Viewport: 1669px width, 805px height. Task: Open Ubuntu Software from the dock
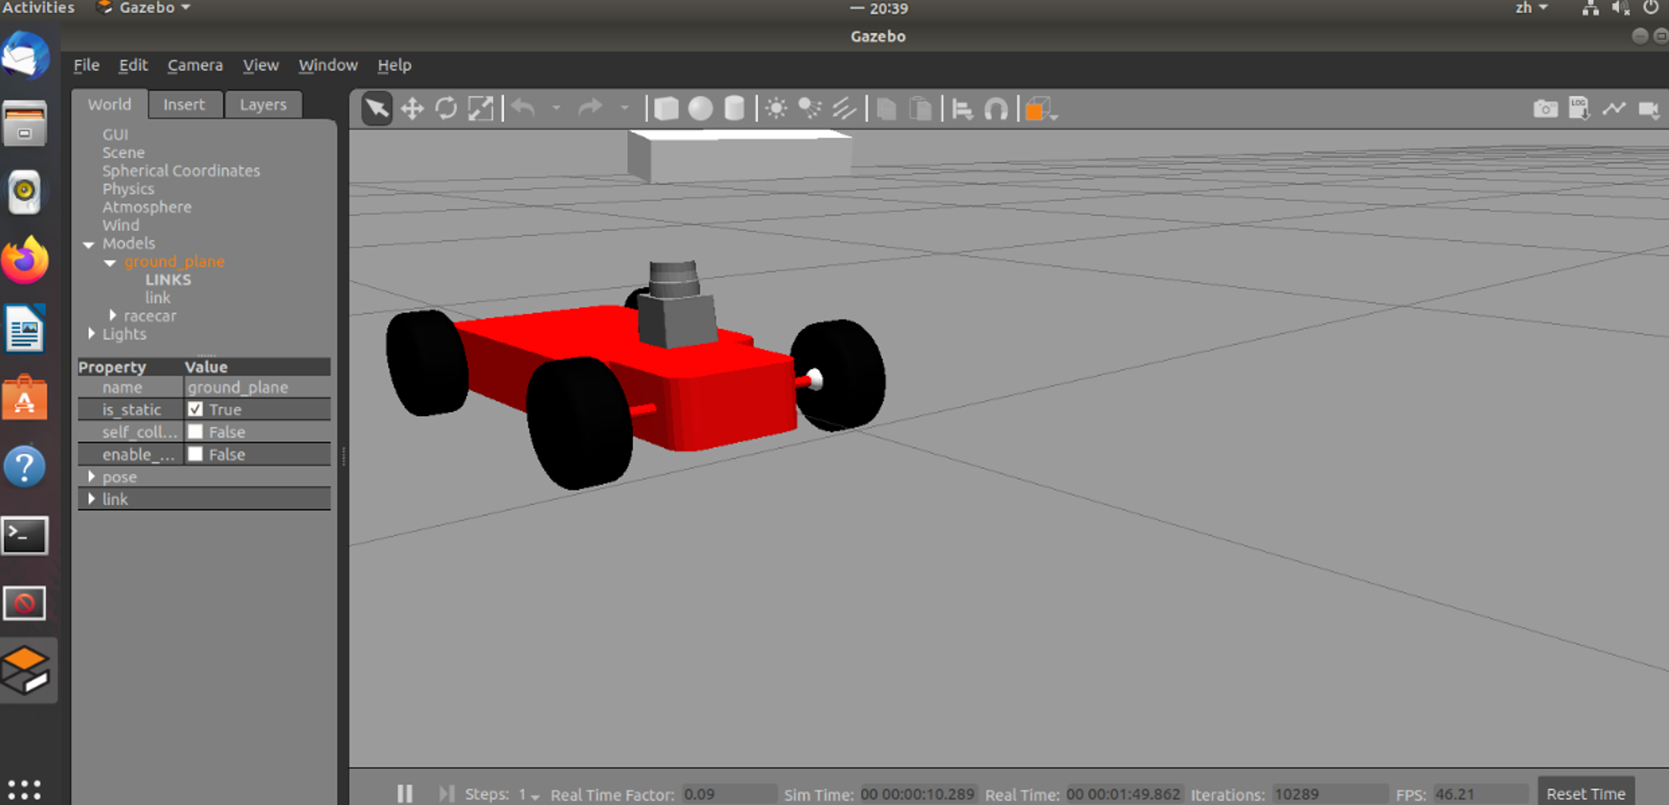[x=25, y=398]
